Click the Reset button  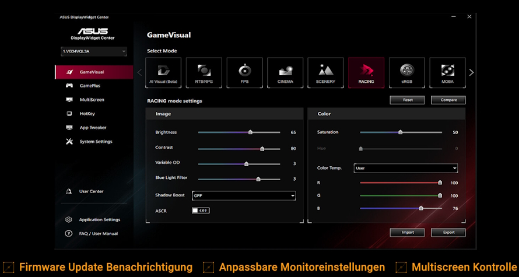pos(407,100)
